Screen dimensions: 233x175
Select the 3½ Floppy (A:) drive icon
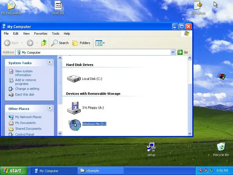click(74, 108)
